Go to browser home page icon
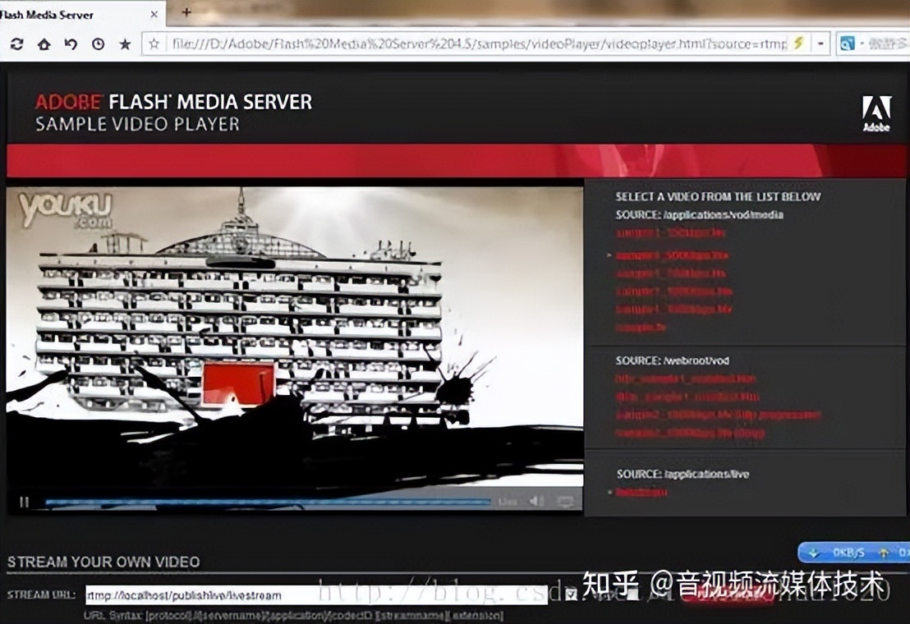This screenshot has height=624, width=910. pos(44,44)
